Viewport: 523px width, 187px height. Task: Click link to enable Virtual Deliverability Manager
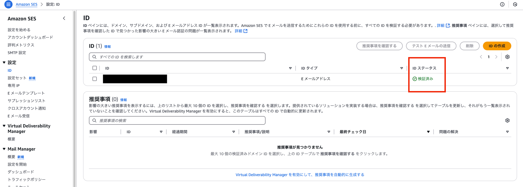click(x=300, y=175)
